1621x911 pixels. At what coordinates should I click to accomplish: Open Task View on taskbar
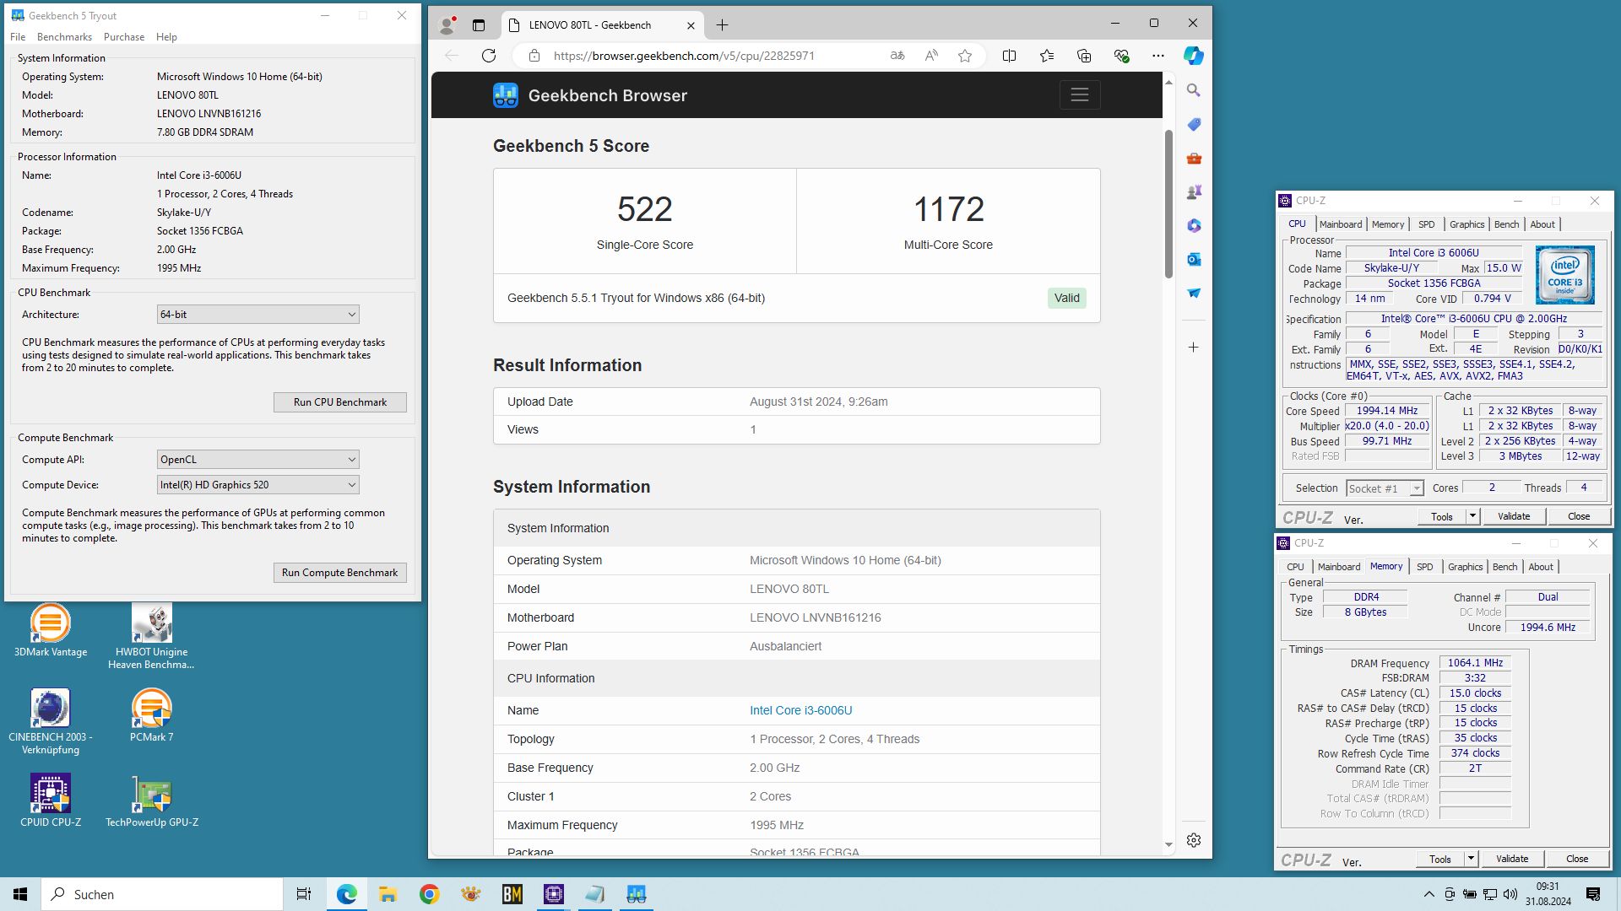pyautogui.click(x=304, y=894)
